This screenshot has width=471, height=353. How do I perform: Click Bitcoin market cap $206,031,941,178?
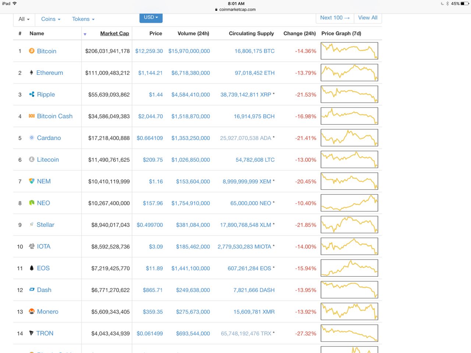point(107,51)
